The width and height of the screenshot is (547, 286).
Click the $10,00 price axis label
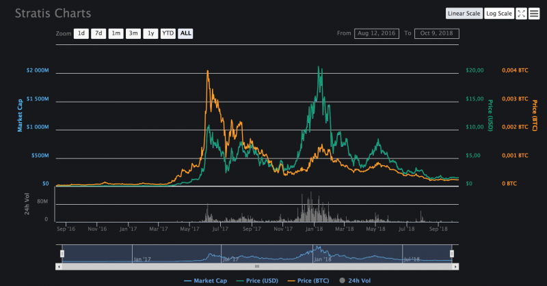475,127
